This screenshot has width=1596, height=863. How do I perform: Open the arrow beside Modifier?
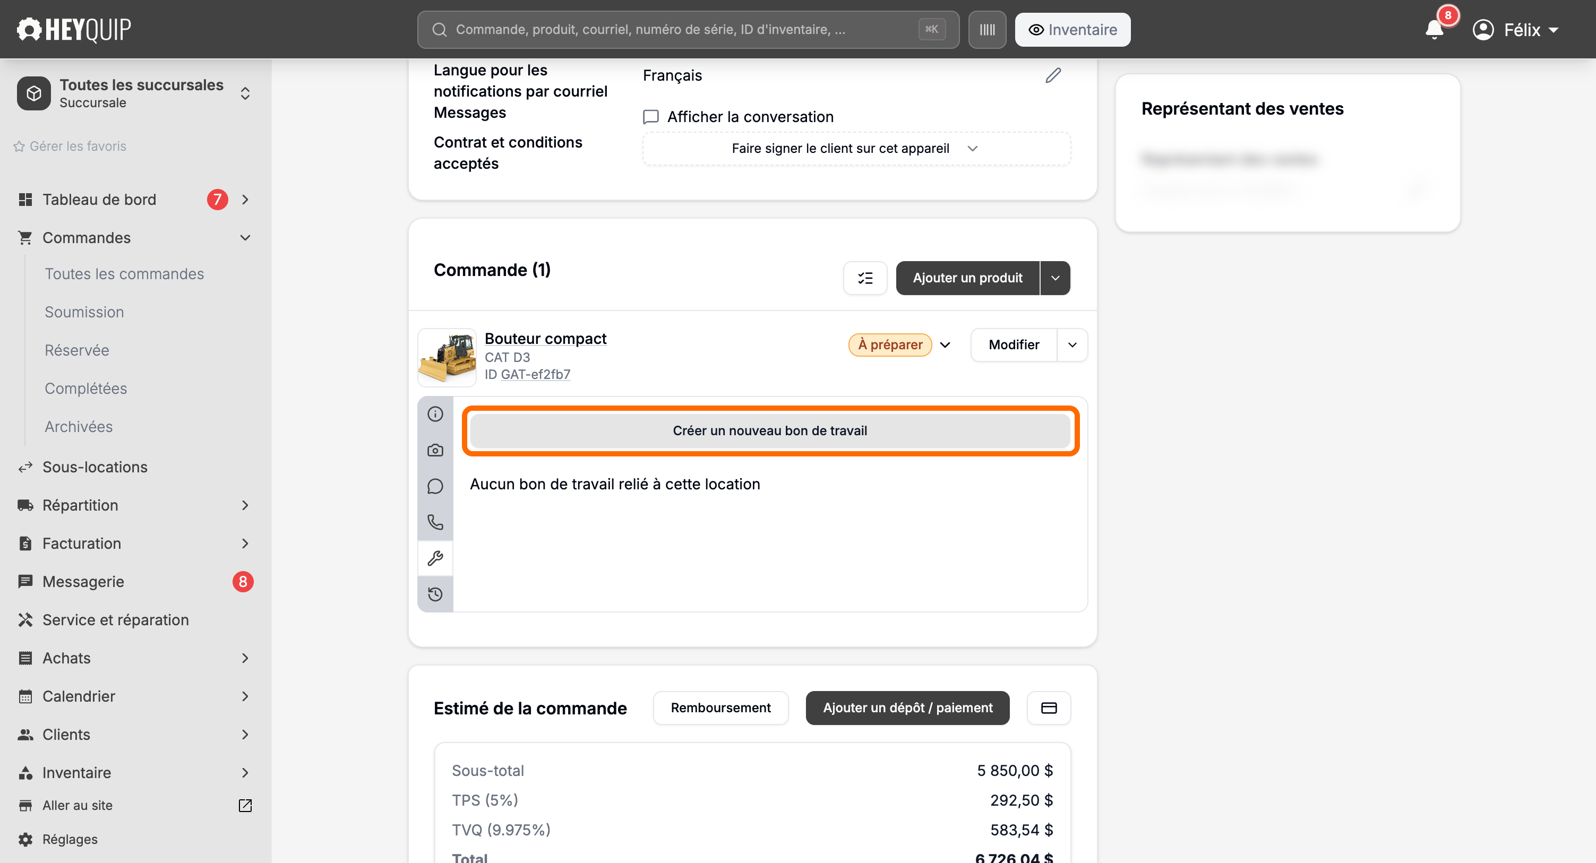[x=1072, y=344]
